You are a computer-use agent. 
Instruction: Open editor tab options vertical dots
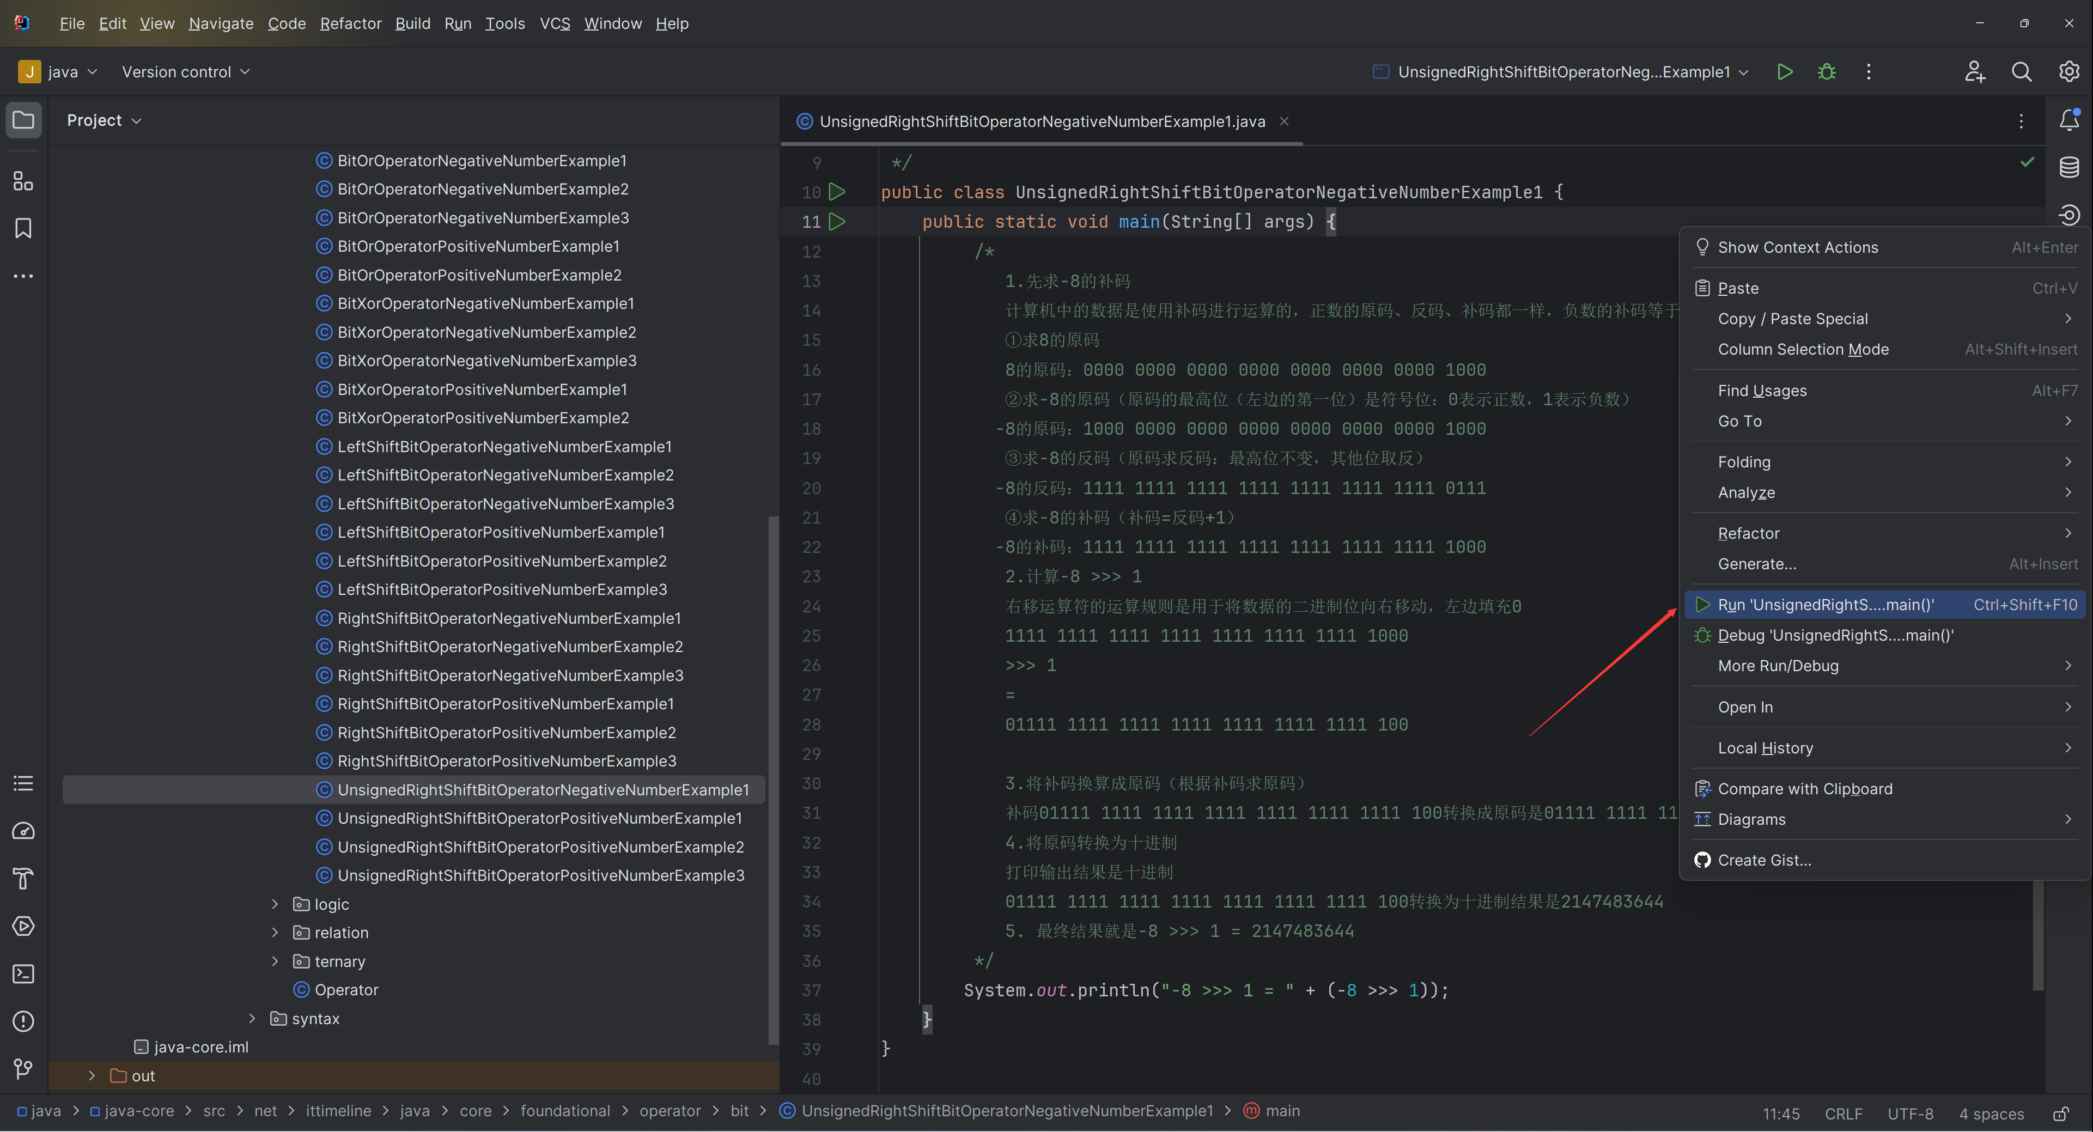[2021, 121]
